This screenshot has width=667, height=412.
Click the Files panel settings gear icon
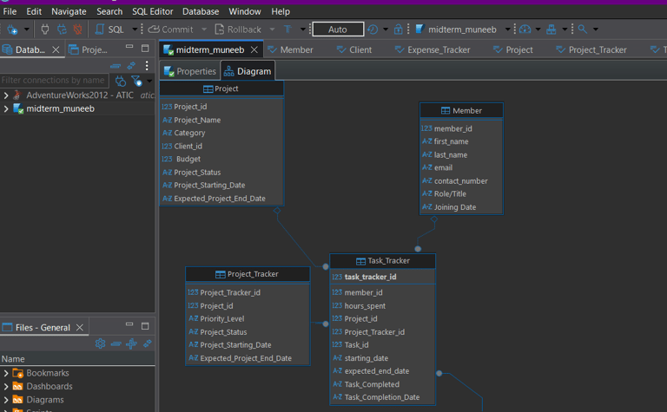pos(100,343)
